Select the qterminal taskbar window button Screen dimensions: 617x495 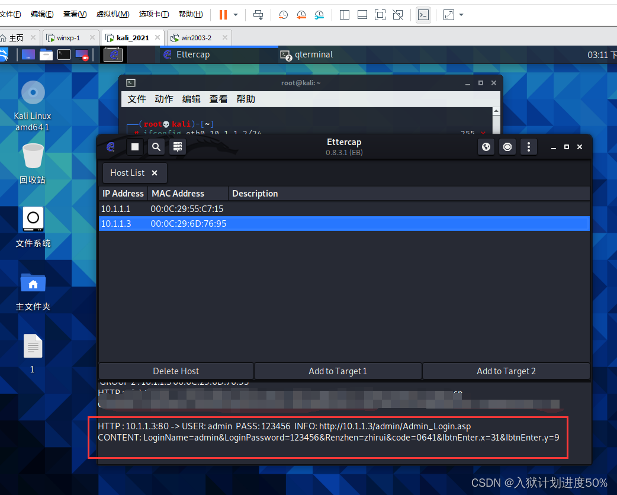(307, 54)
